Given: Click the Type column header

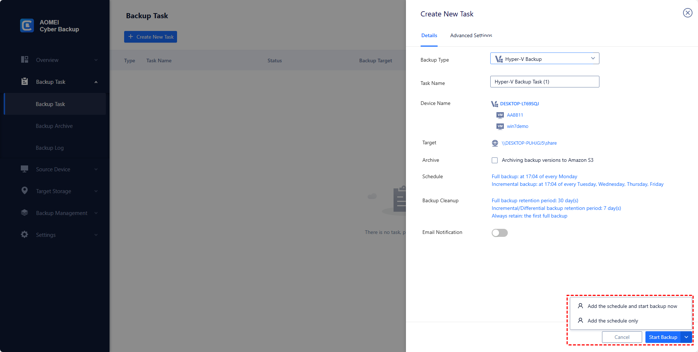Looking at the screenshot, I should (130, 60).
